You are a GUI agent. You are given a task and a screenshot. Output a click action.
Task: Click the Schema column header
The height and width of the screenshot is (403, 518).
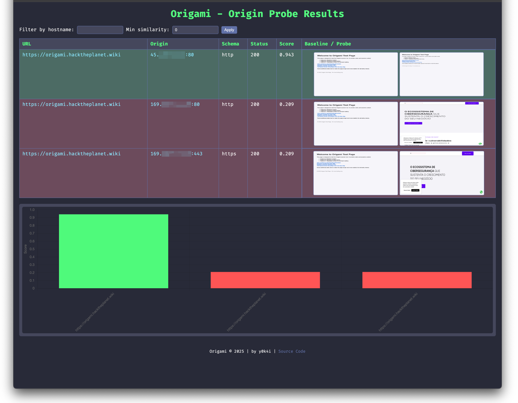(233, 44)
